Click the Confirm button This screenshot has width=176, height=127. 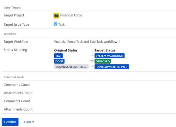coord(10,122)
